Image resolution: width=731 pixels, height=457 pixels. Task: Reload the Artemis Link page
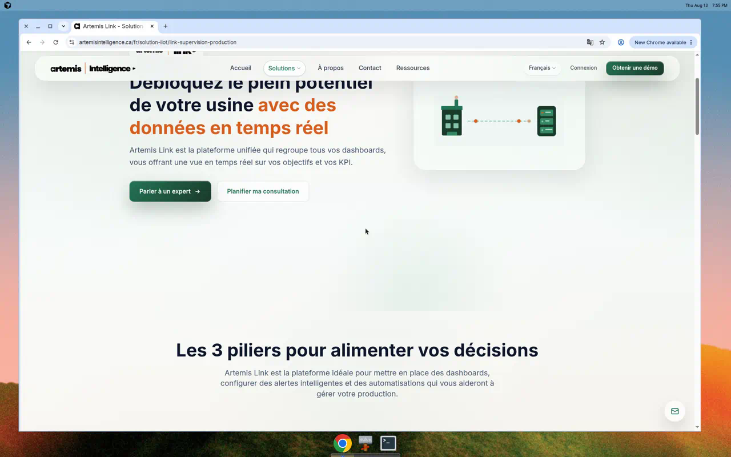[x=55, y=42]
